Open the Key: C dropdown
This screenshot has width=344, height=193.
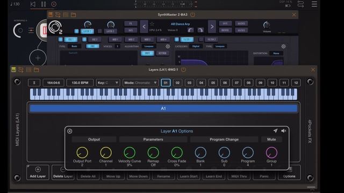pyautogui.click(x=108, y=83)
